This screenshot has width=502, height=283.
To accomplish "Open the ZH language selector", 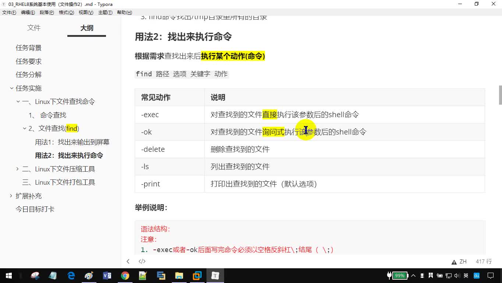I will (463, 262).
